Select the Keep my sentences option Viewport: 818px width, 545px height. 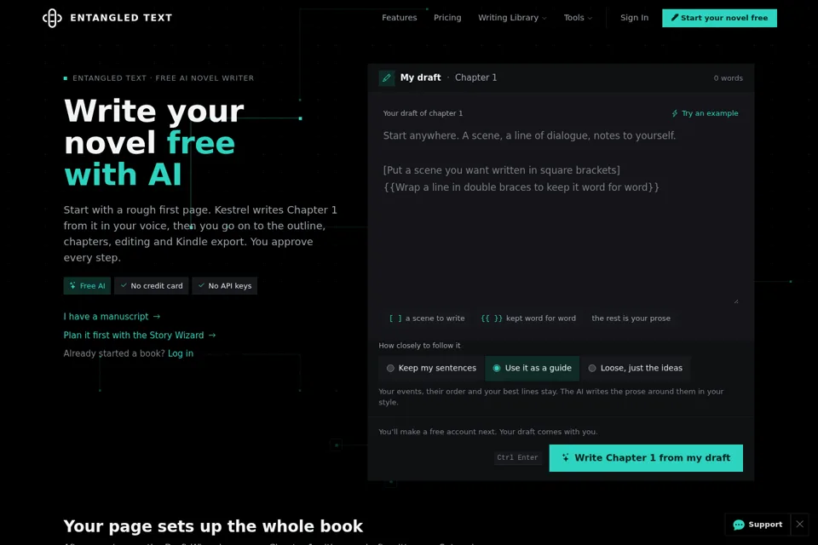pos(431,368)
